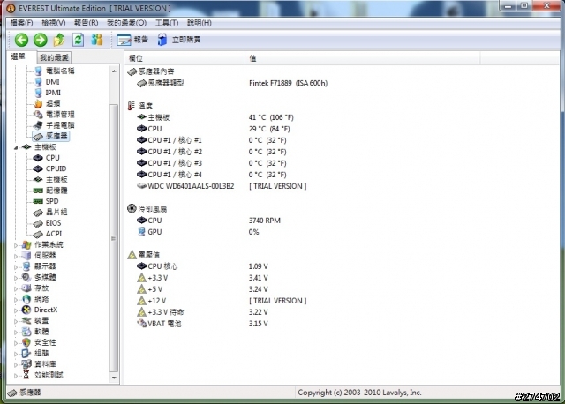Expand the 多媒體 tree node
The height and width of the screenshot is (404, 565).
pyautogui.click(x=16, y=278)
